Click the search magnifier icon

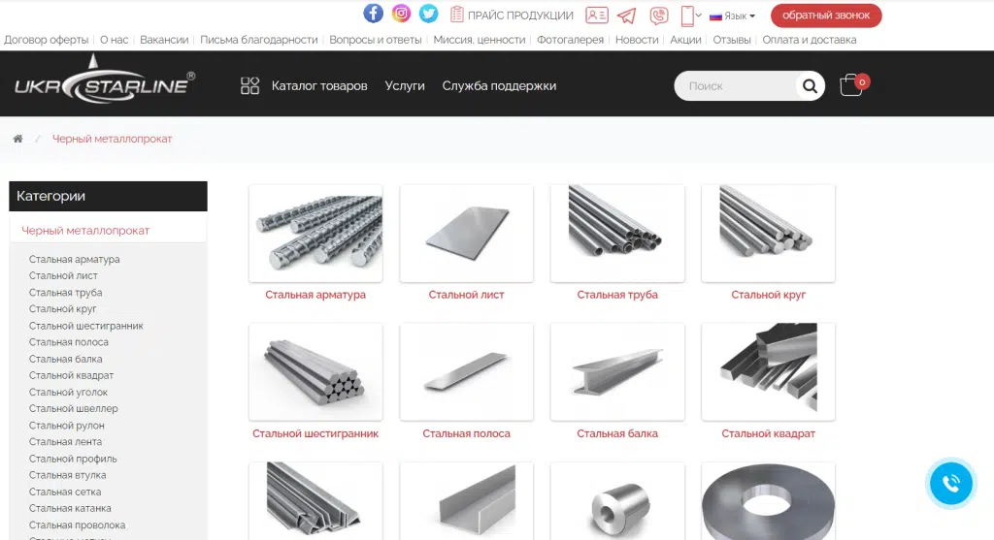tap(810, 85)
